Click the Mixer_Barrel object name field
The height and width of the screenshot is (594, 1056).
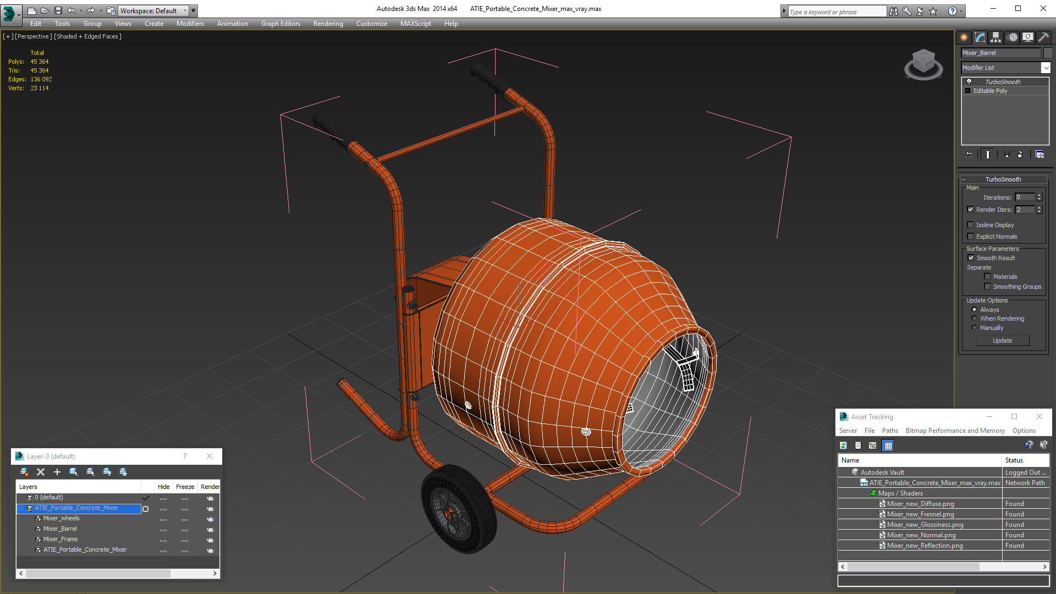click(x=1000, y=53)
